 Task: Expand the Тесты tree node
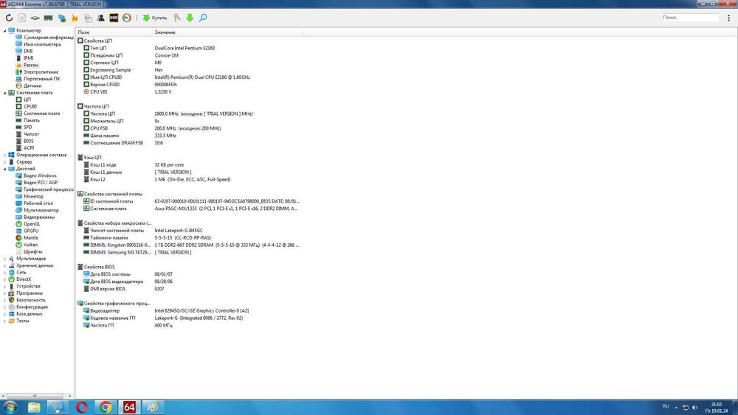(4, 321)
